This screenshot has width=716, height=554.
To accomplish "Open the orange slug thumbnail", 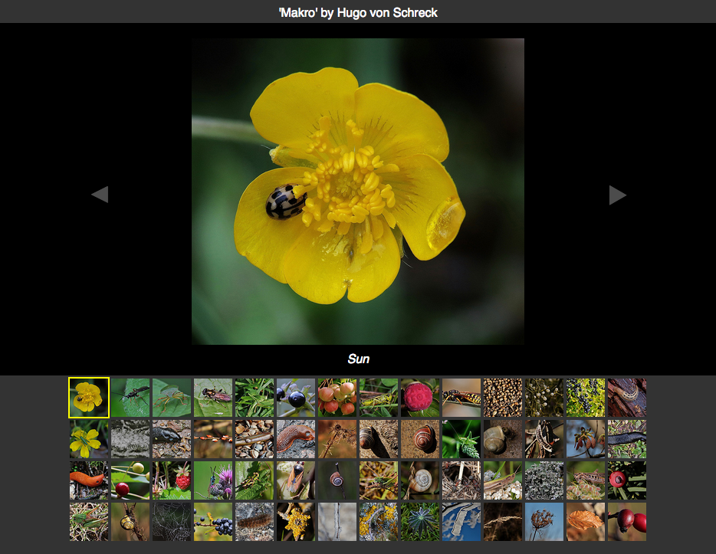I will 89,480.
